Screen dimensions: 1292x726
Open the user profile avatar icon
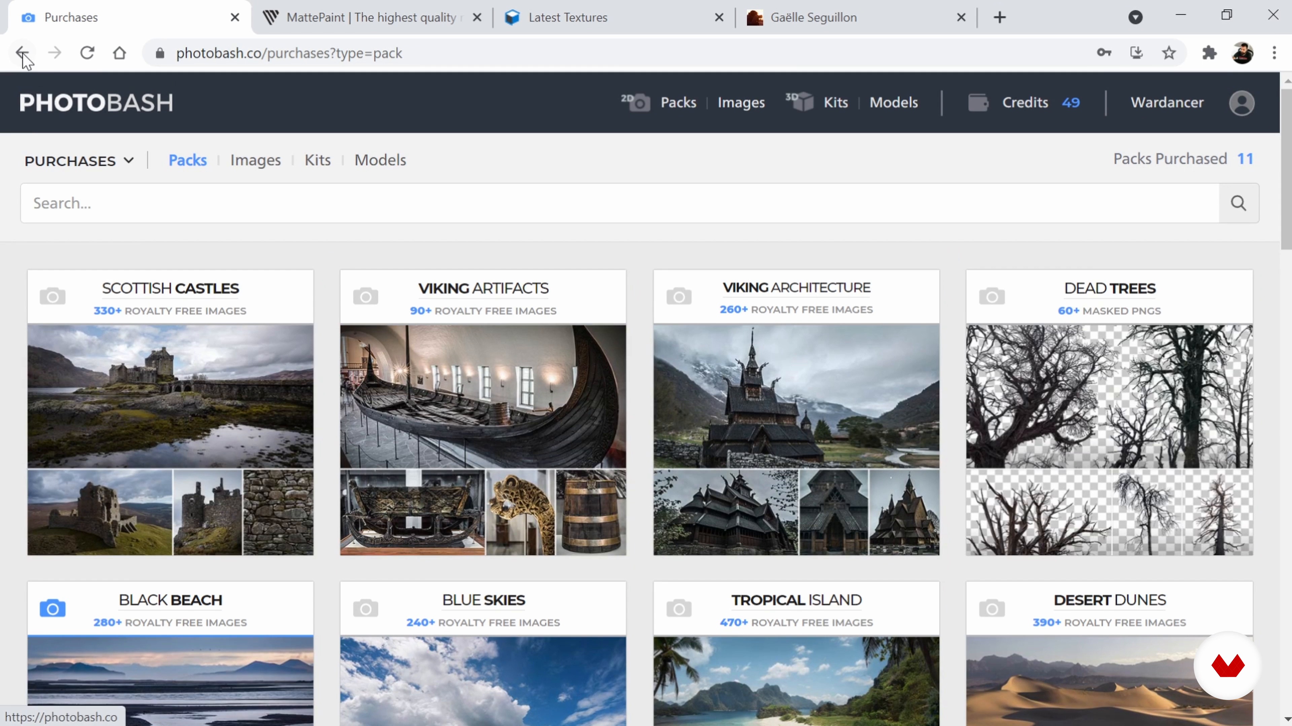[x=1241, y=103]
